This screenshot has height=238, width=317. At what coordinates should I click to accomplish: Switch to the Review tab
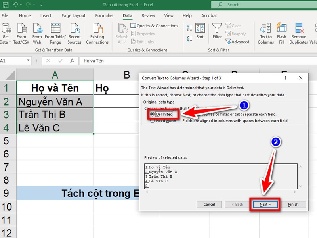pyautogui.click(x=148, y=15)
